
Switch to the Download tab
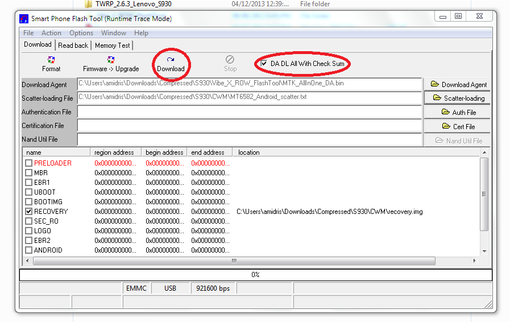click(38, 44)
